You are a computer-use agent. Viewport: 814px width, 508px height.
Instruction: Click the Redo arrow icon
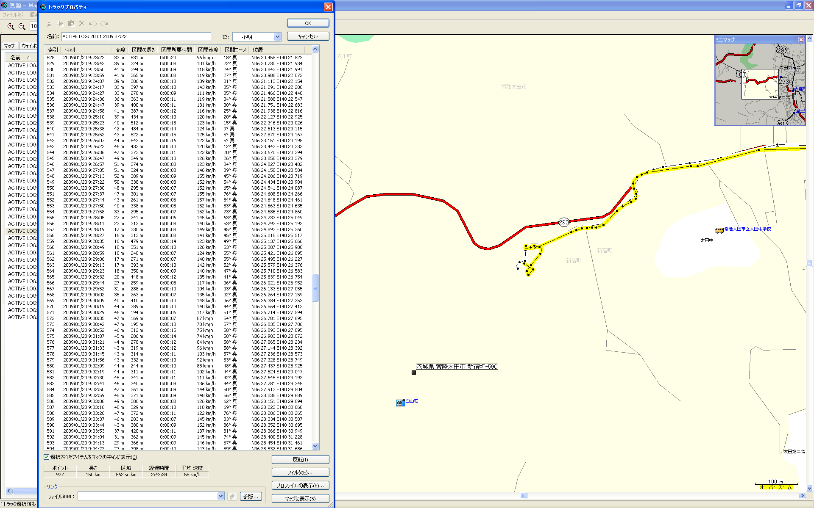tap(104, 24)
